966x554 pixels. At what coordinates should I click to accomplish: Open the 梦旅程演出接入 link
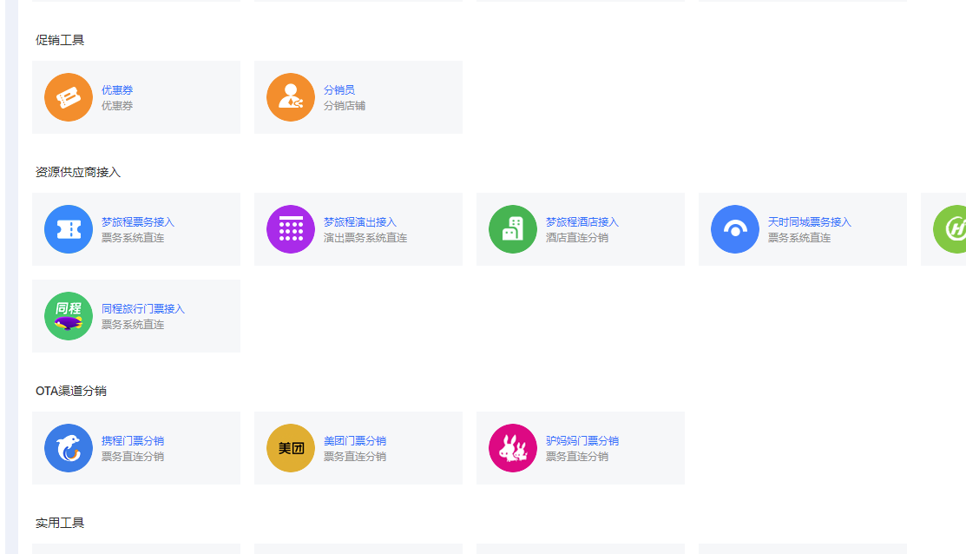click(360, 221)
